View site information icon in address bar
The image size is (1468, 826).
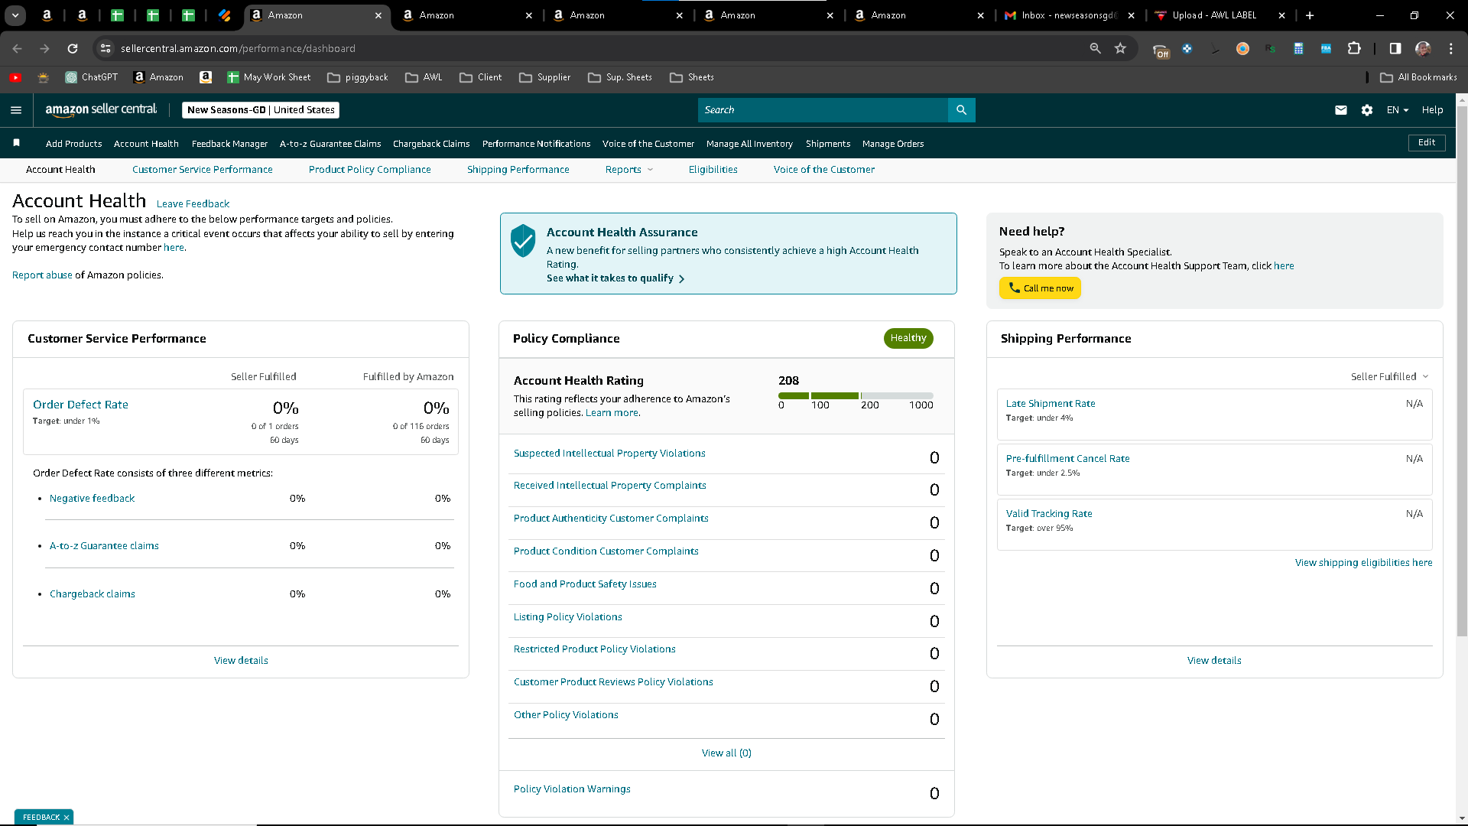[106, 48]
